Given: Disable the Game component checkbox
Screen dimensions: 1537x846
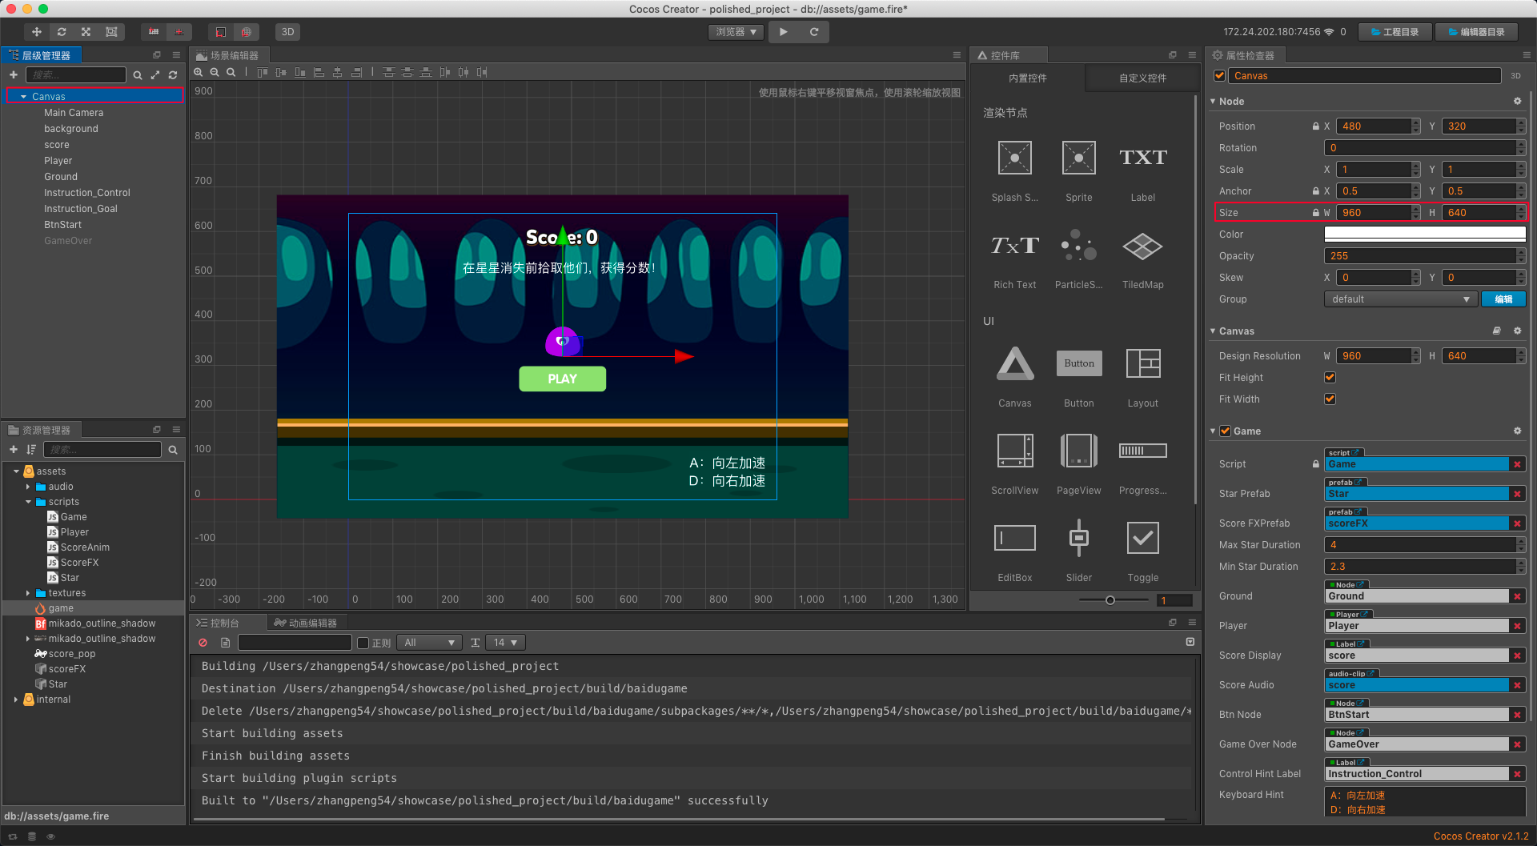Looking at the screenshot, I should tap(1225, 431).
